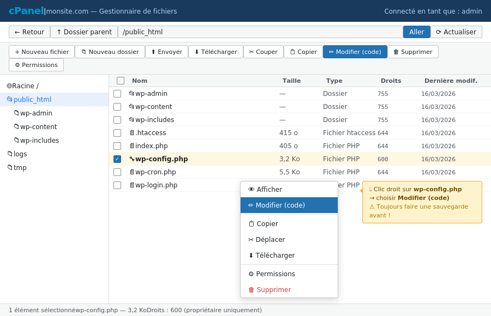Click the file icon beside wp-login.php
Screen dimensions: 491x316
tap(132, 185)
